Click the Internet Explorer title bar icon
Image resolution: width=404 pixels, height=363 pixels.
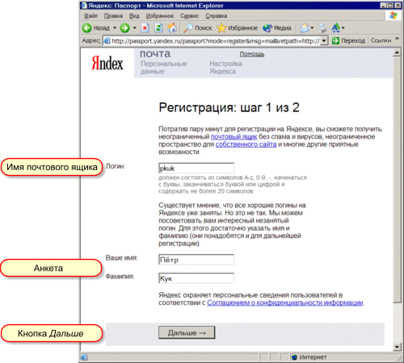click(84, 6)
